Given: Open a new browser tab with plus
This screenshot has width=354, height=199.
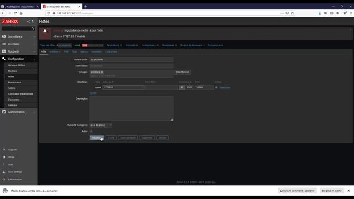Looking at the screenshot, I should [x=86, y=7].
